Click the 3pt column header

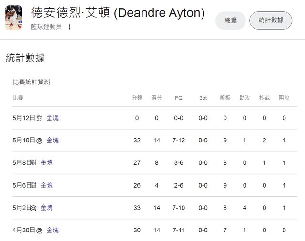[x=203, y=98]
